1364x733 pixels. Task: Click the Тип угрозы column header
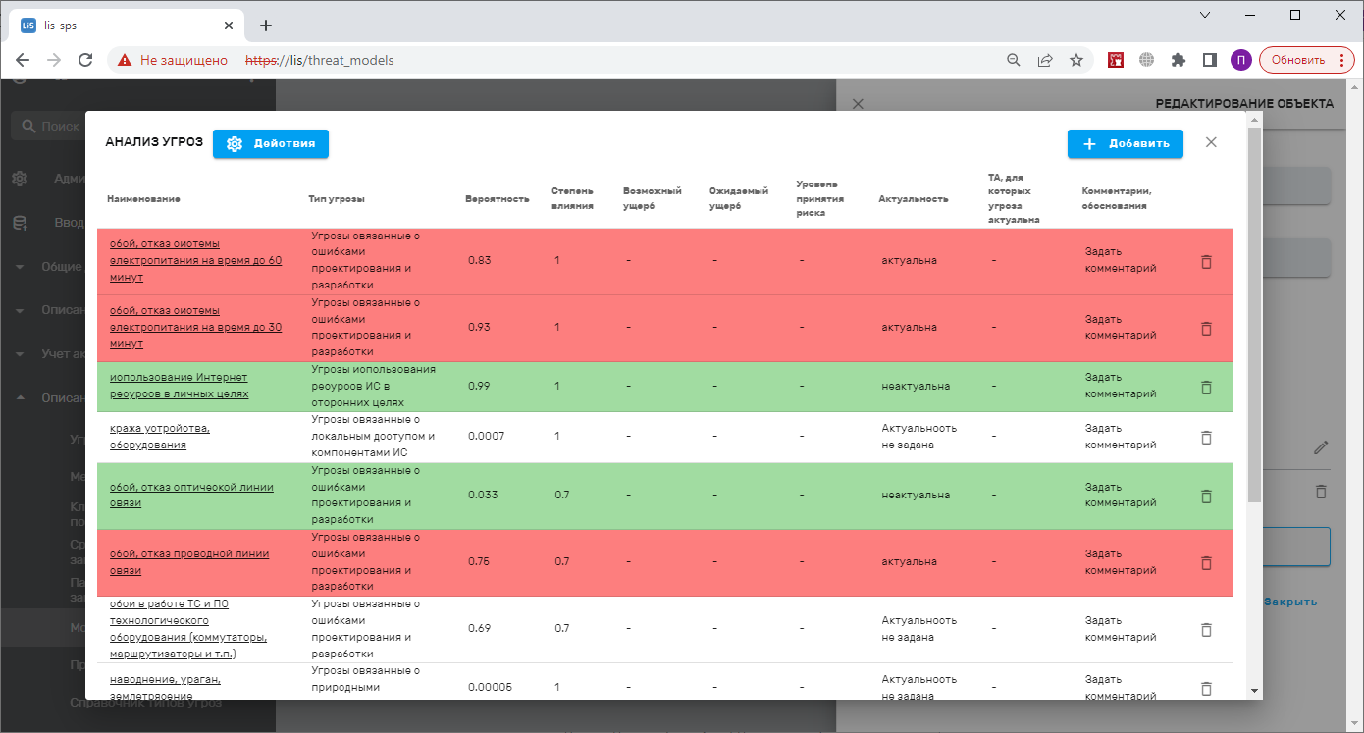pyautogui.click(x=337, y=199)
